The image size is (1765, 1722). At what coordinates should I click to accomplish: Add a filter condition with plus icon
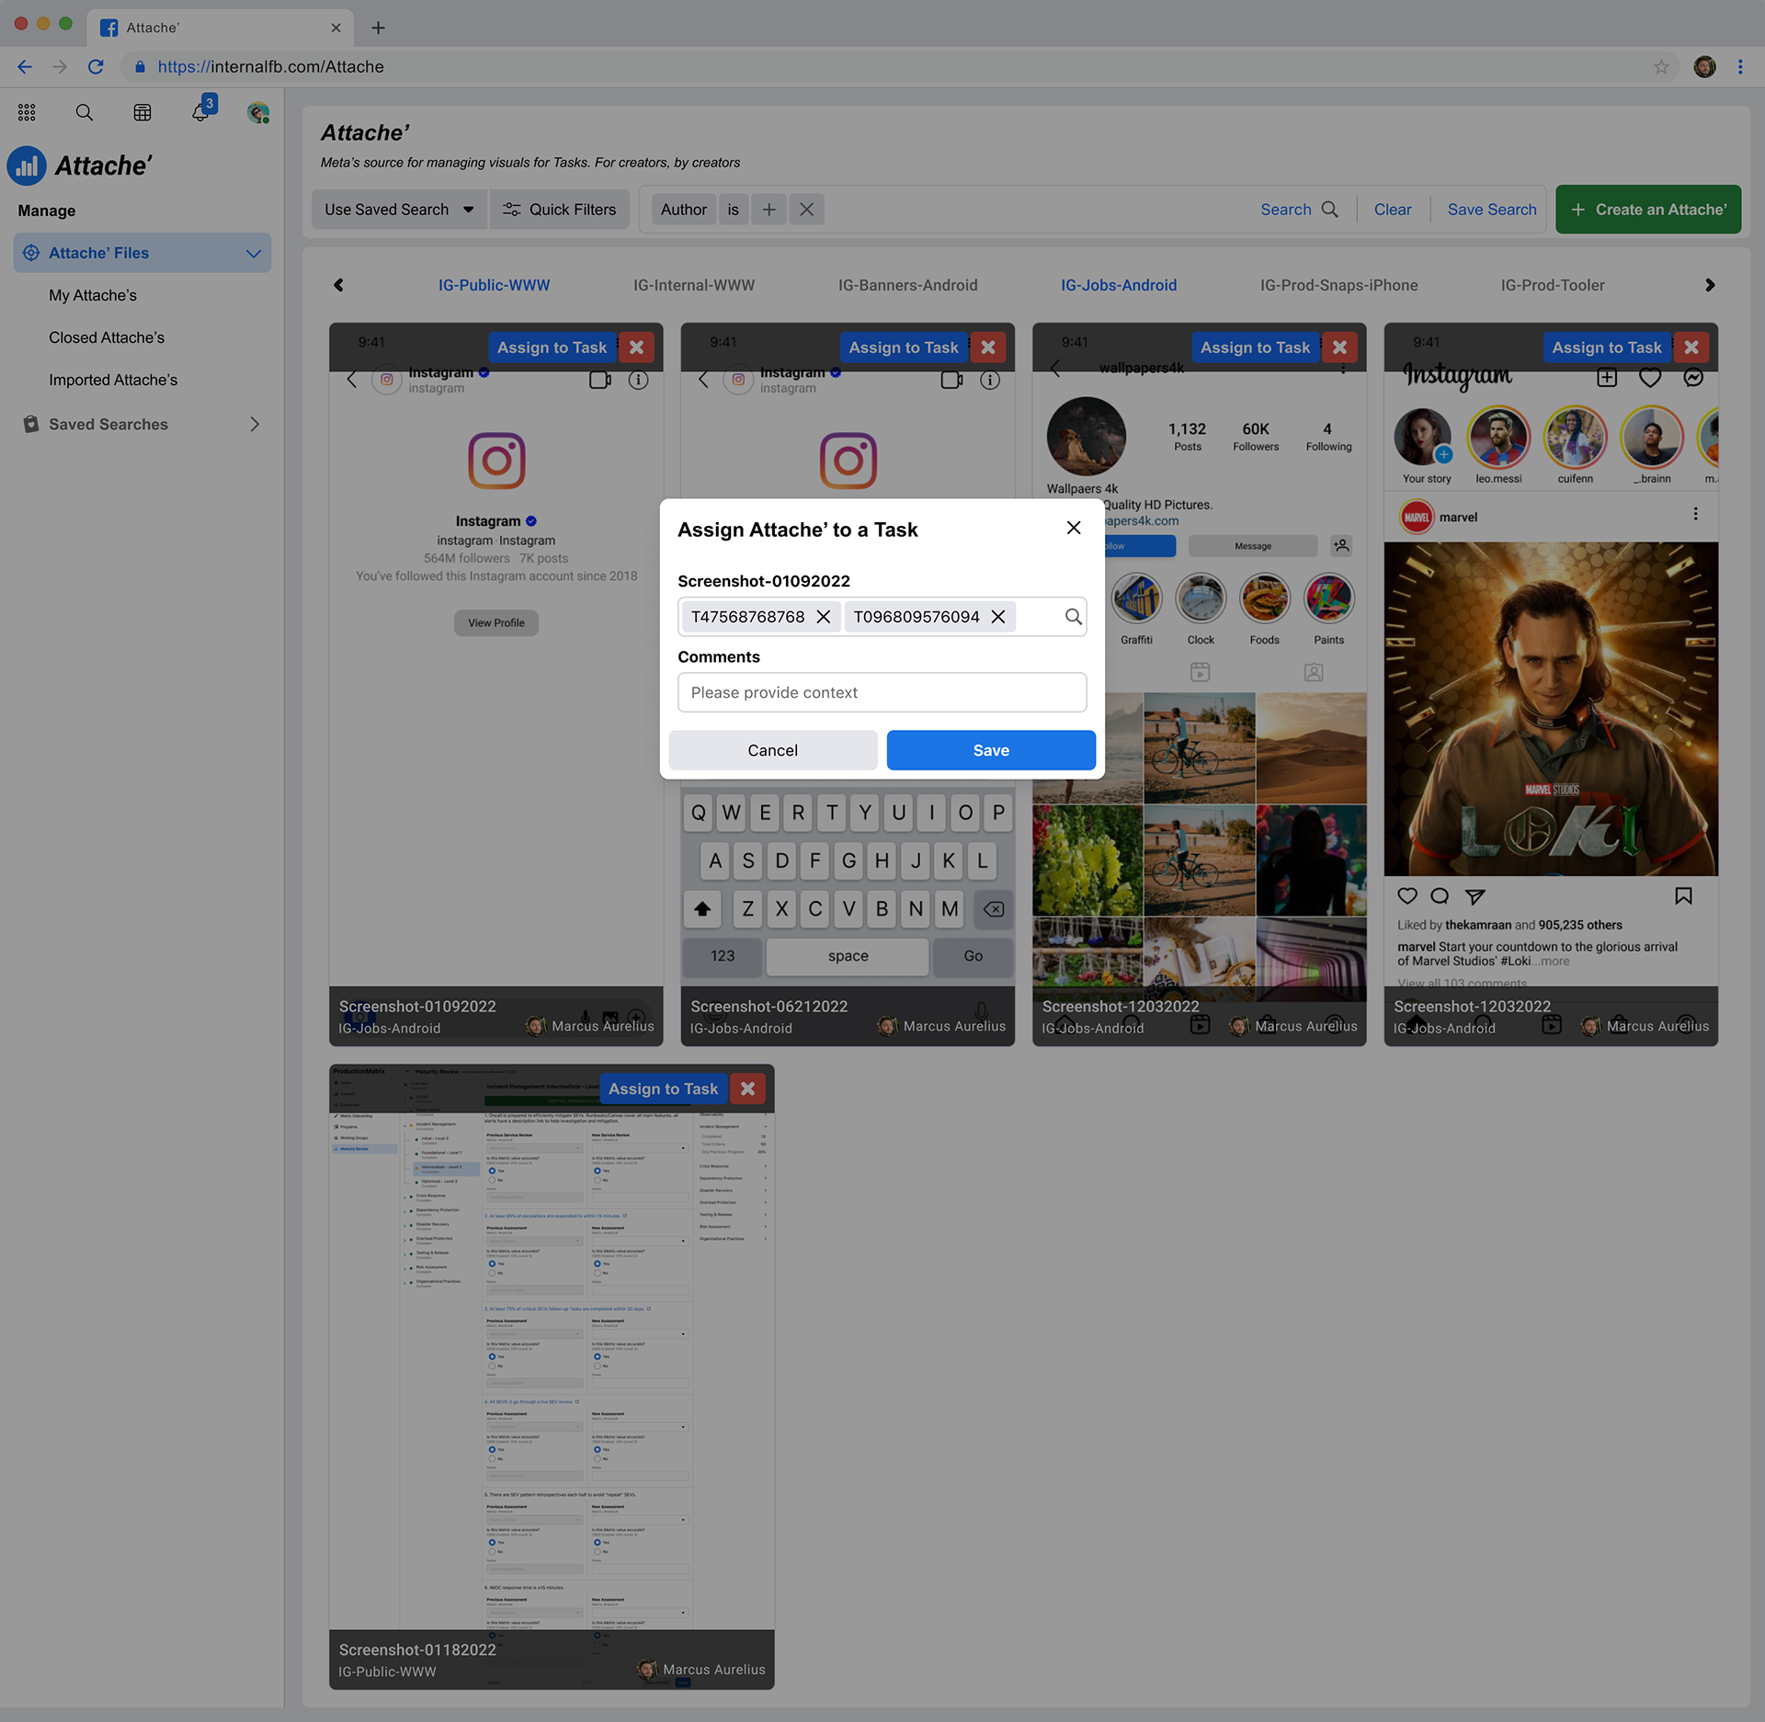(x=769, y=210)
